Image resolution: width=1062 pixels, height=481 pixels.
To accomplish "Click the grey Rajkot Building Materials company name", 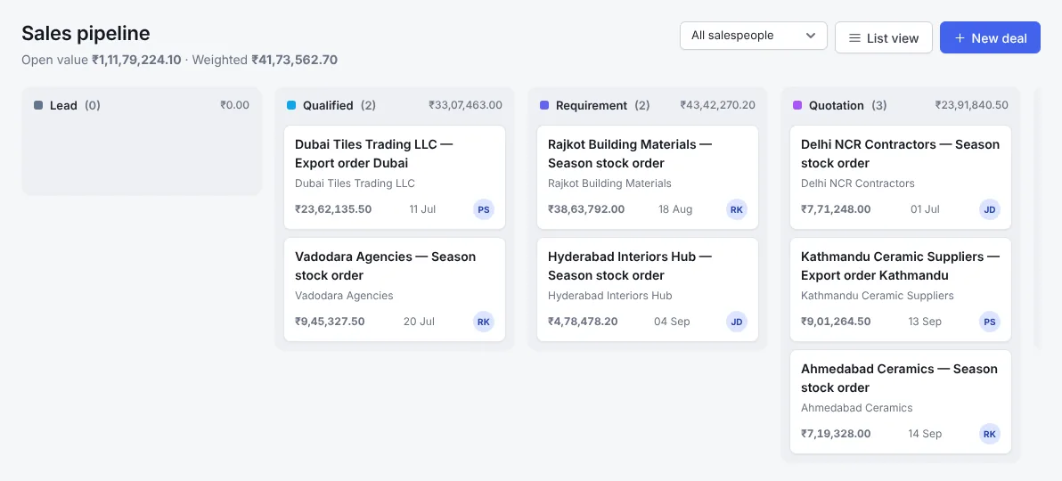I will [x=609, y=183].
